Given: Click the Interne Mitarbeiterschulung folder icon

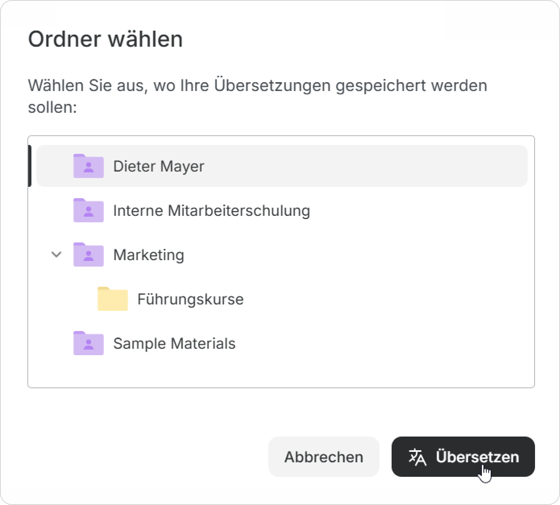Looking at the screenshot, I should point(88,210).
